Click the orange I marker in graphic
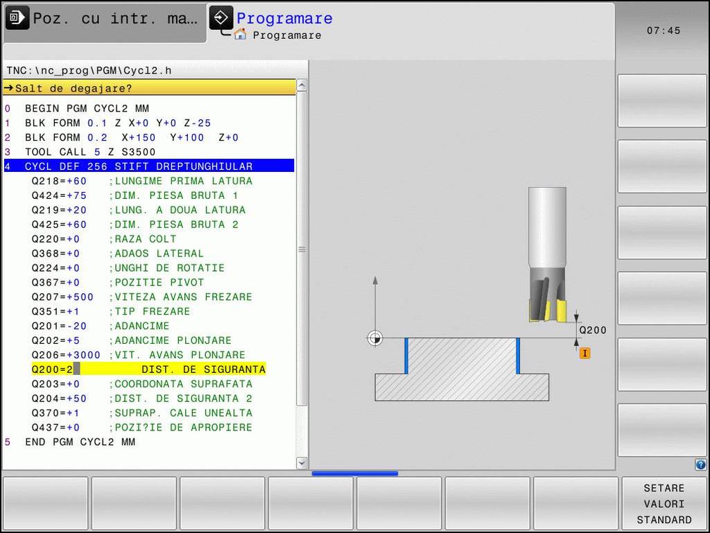 (x=585, y=353)
